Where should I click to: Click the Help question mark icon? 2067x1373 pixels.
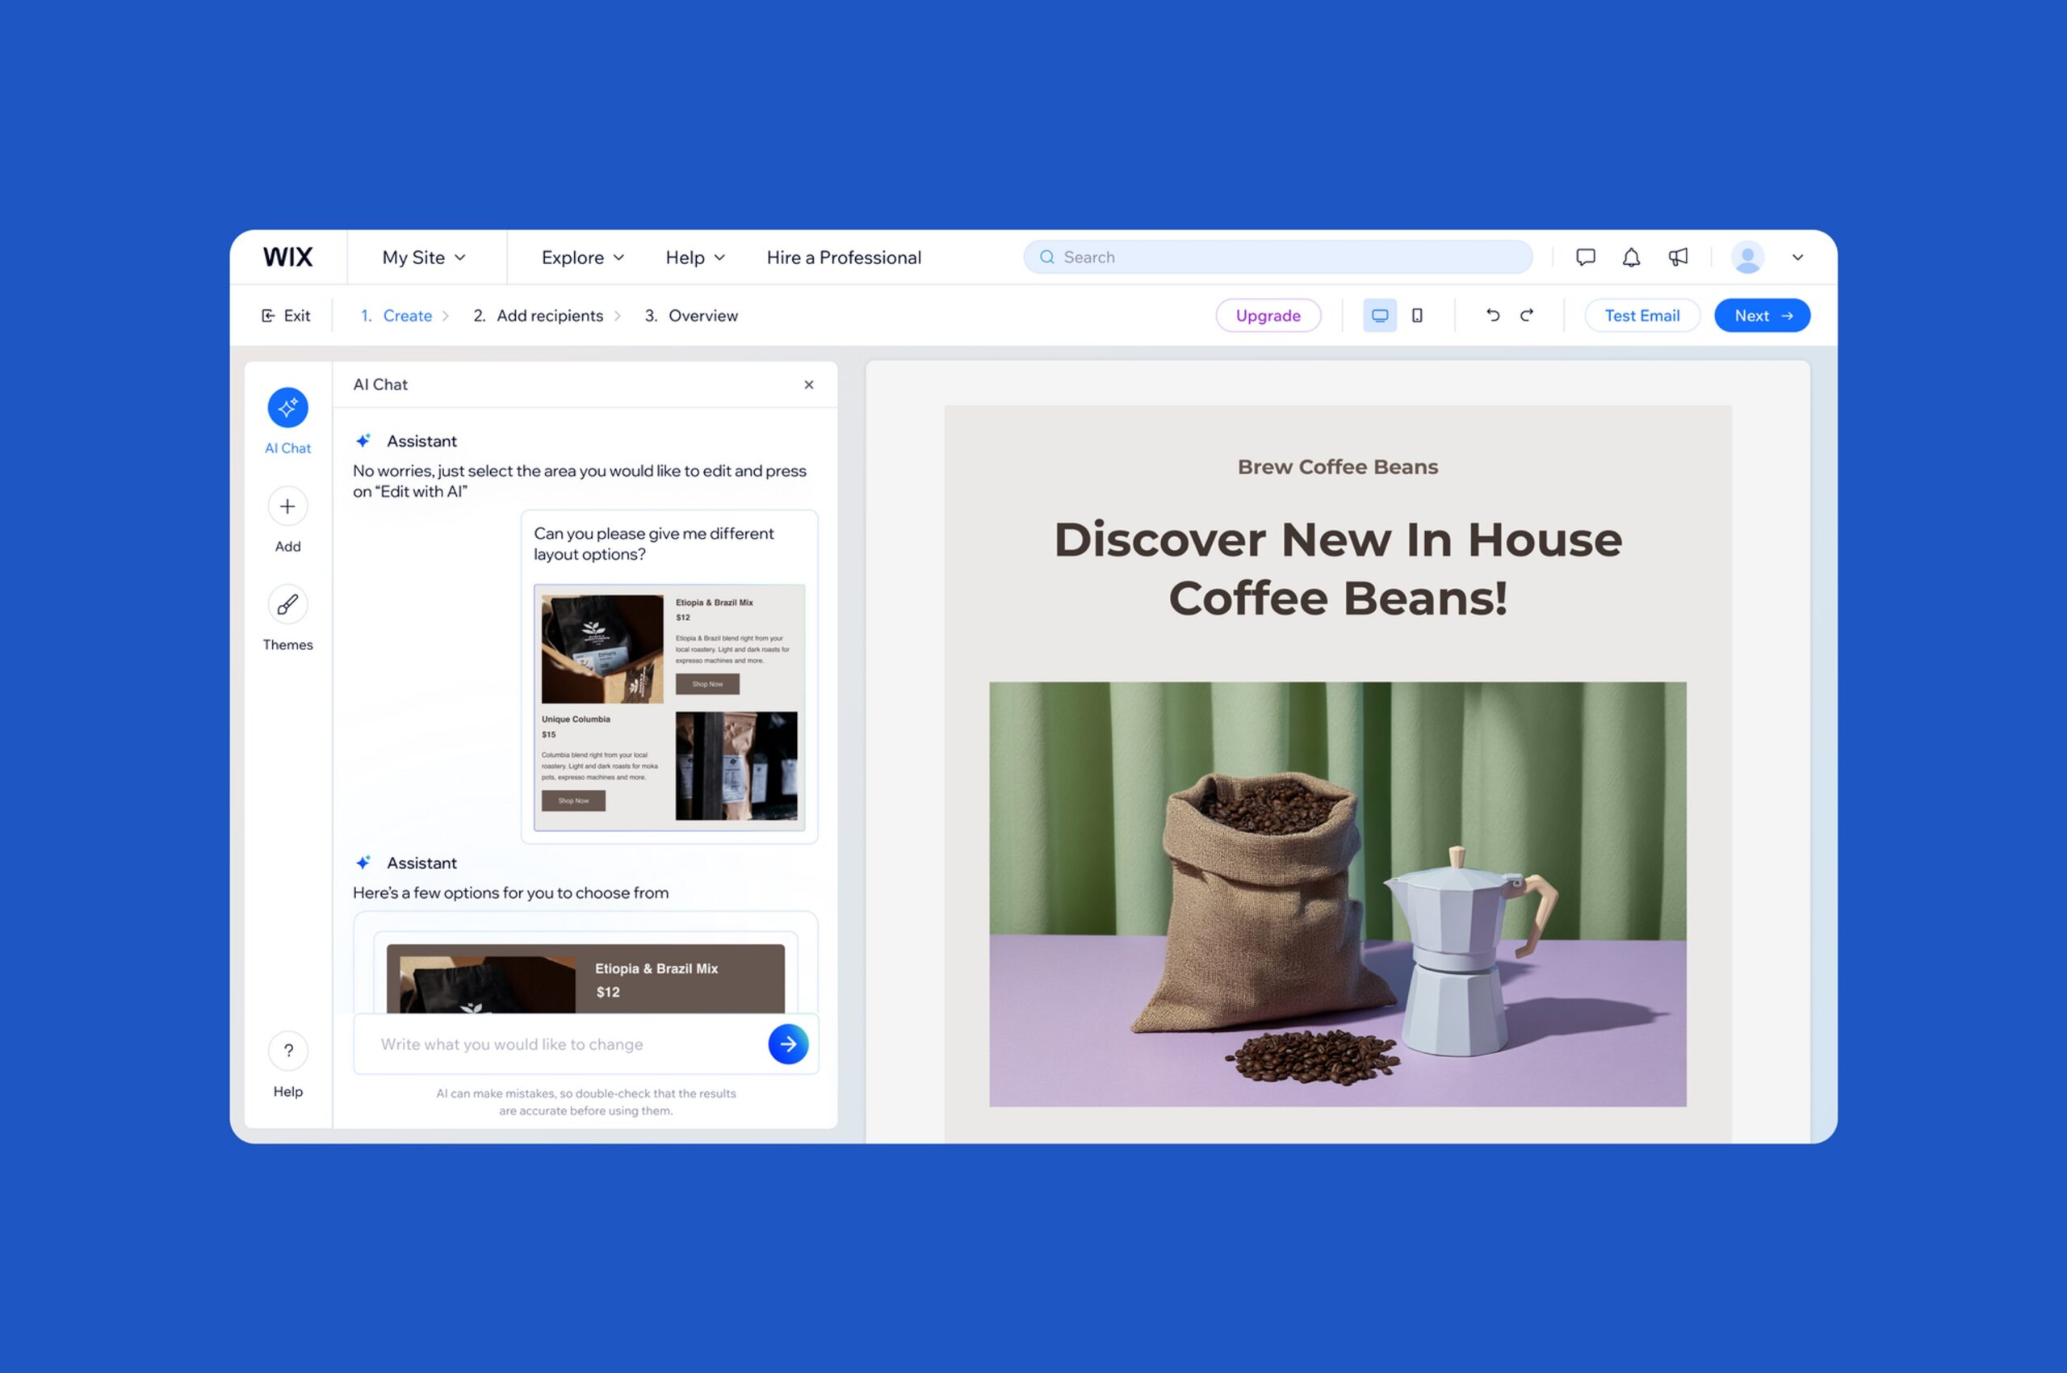tap(287, 1051)
